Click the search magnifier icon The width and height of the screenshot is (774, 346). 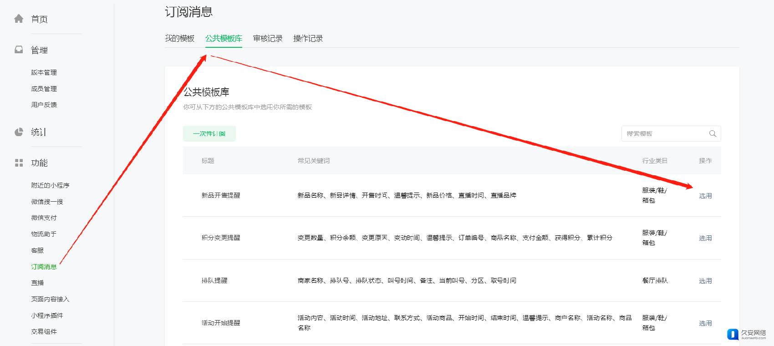coord(713,133)
